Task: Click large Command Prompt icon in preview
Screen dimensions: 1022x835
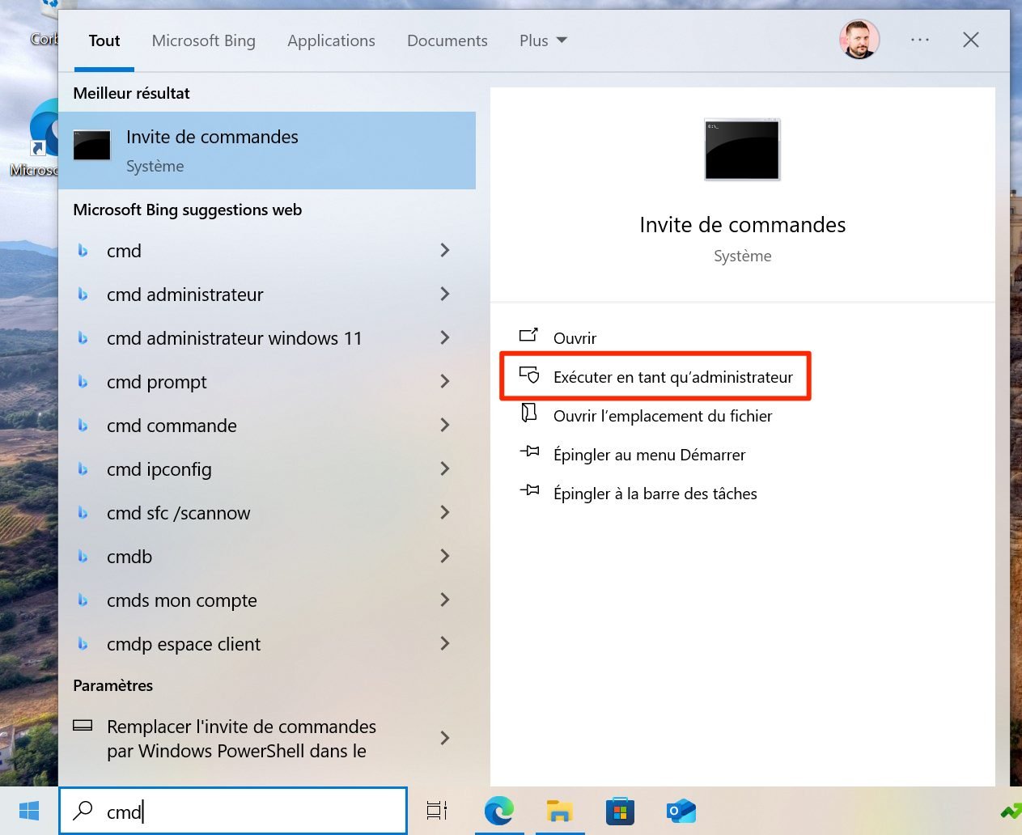Action: 742,150
